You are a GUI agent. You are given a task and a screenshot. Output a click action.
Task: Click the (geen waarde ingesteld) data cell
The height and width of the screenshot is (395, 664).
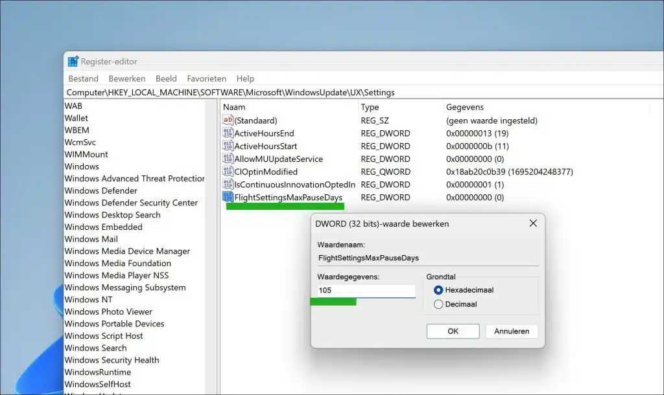492,120
